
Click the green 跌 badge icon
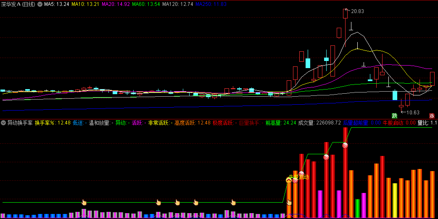point(394,116)
